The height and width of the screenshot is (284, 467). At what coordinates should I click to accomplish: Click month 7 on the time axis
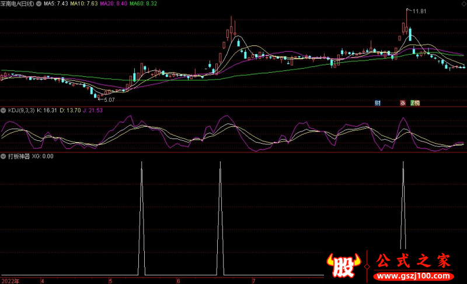coord(254,281)
